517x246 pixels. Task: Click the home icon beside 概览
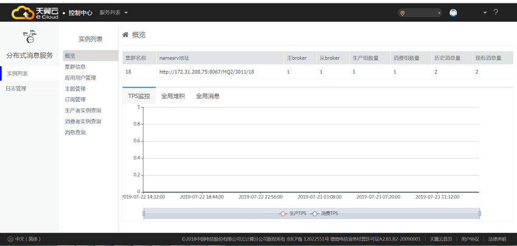125,35
